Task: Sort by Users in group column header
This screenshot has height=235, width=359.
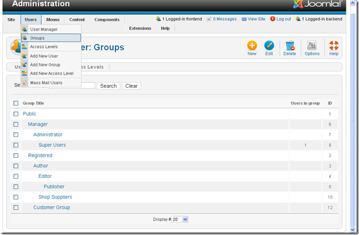Action: [305, 103]
